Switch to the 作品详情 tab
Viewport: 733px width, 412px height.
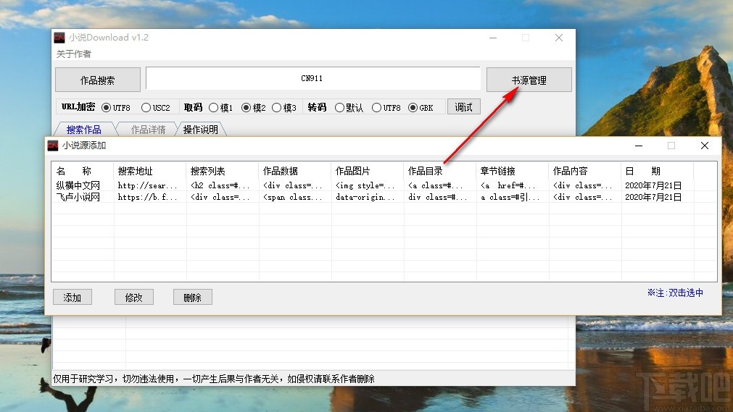[x=148, y=130]
